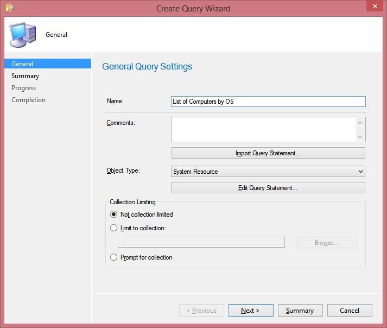Close the Create Query Wizard window

375,6
